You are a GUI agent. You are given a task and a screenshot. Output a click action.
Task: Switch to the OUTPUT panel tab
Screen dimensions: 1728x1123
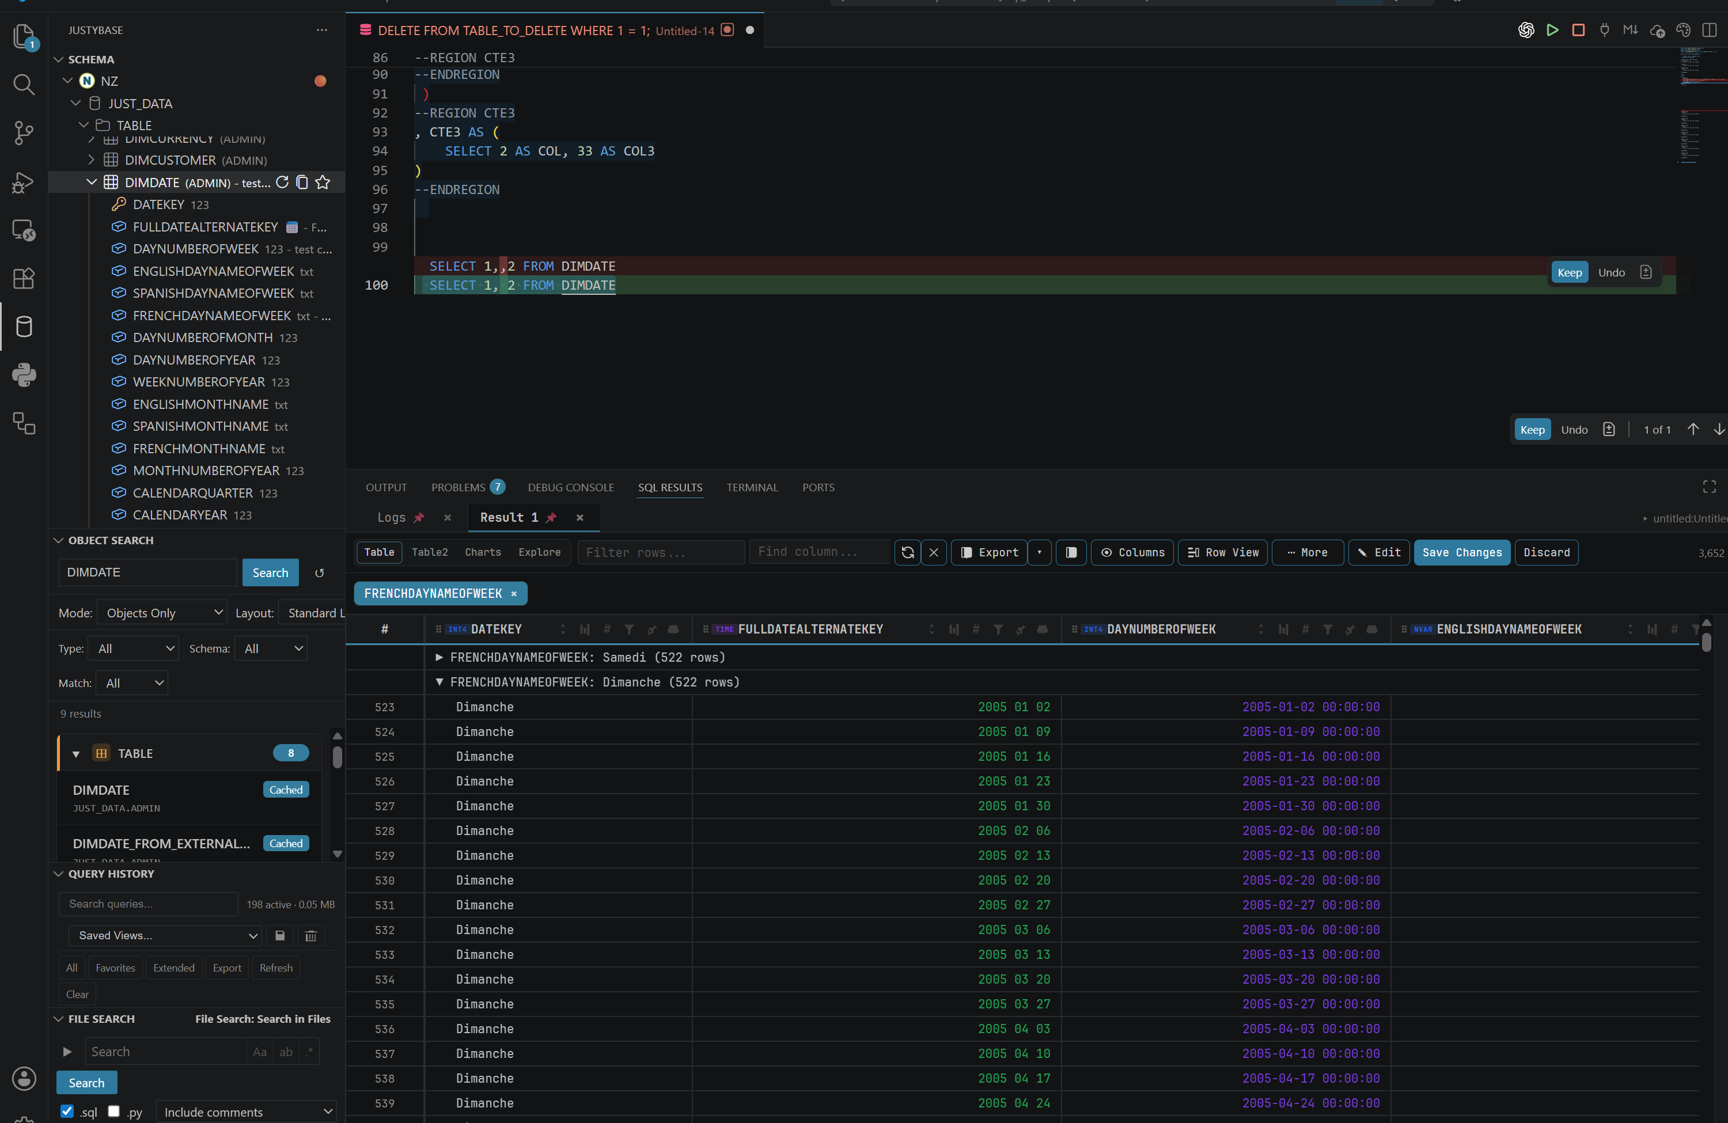point(386,487)
